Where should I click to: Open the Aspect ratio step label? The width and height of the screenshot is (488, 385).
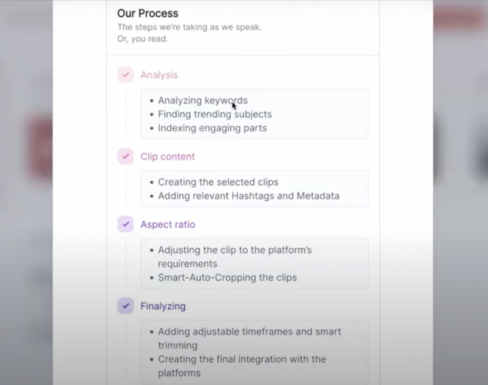168,224
